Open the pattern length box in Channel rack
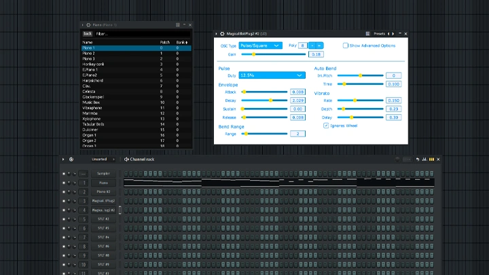Image resolution: width=489 pixels, height=275 pixels. [407, 160]
